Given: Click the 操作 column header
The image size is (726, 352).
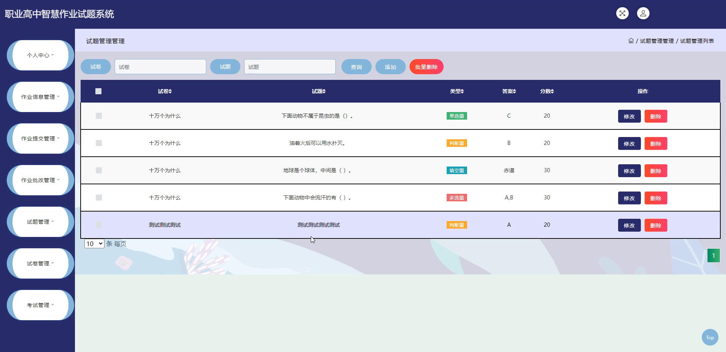Looking at the screenshot, I should click(643, 91).
